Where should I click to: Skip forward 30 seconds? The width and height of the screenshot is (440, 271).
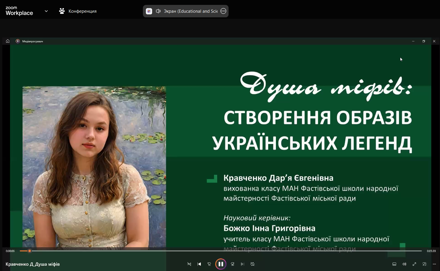232,264
